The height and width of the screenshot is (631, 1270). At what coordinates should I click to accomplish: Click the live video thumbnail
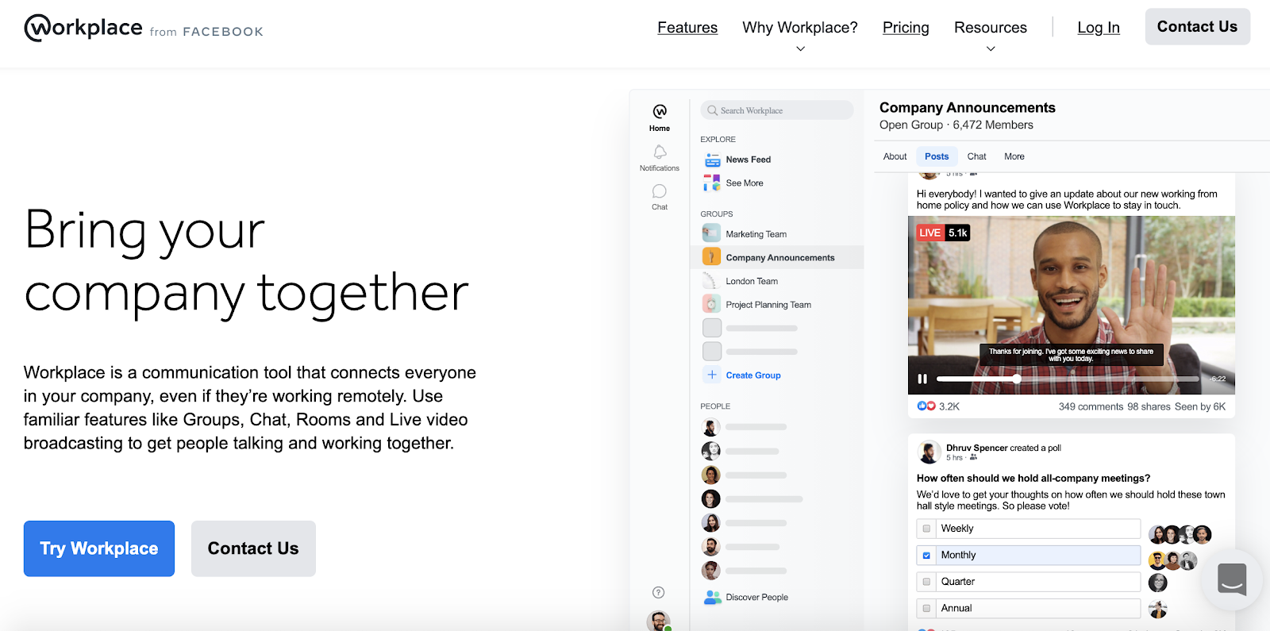tap(1072, 306)
